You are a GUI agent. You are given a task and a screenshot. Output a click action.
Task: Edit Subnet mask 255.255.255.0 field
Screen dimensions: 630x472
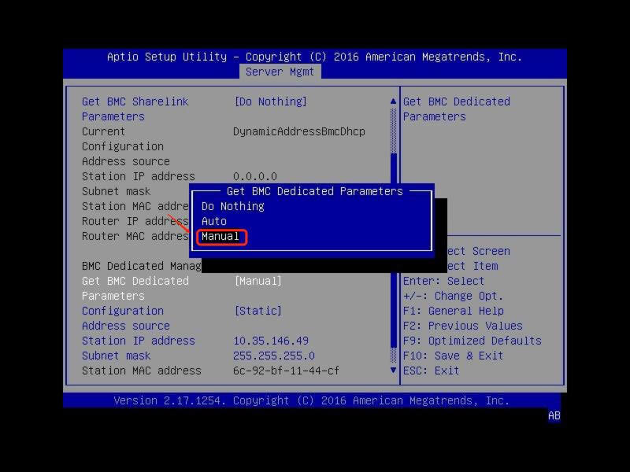point(273,356)
